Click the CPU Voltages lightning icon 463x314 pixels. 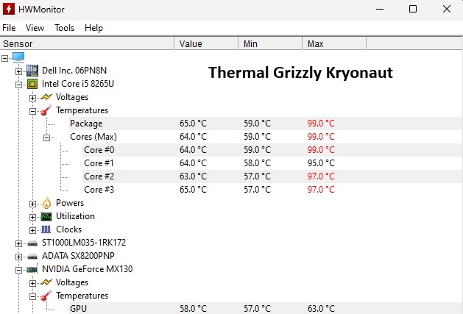(46, 97)
